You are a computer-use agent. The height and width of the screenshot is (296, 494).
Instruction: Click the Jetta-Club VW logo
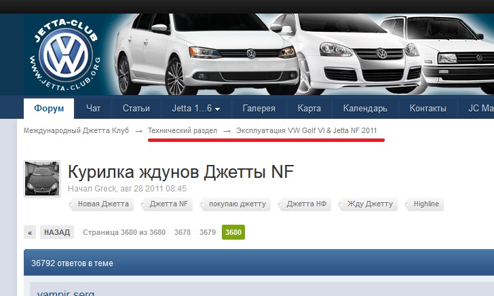(66, 55)
